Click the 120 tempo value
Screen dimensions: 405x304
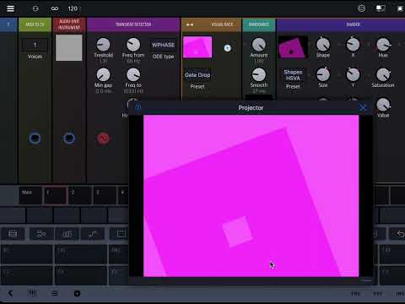[73, 8]
